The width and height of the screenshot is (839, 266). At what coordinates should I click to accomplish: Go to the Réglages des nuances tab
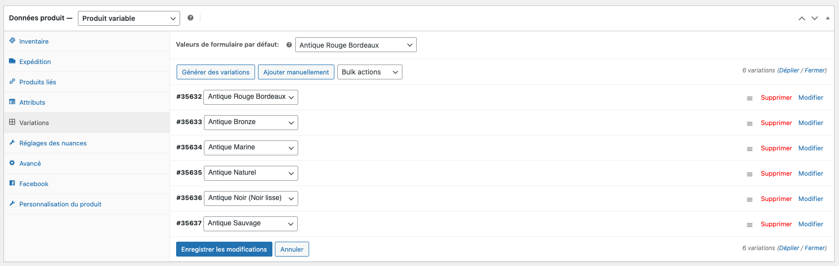click(x=53, y=143)
